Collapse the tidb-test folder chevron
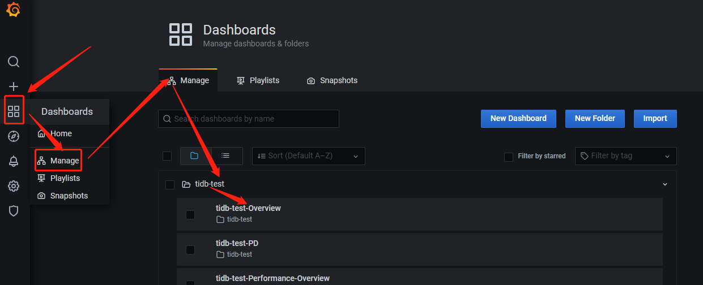The image size is (703, 285). point(665,184)
